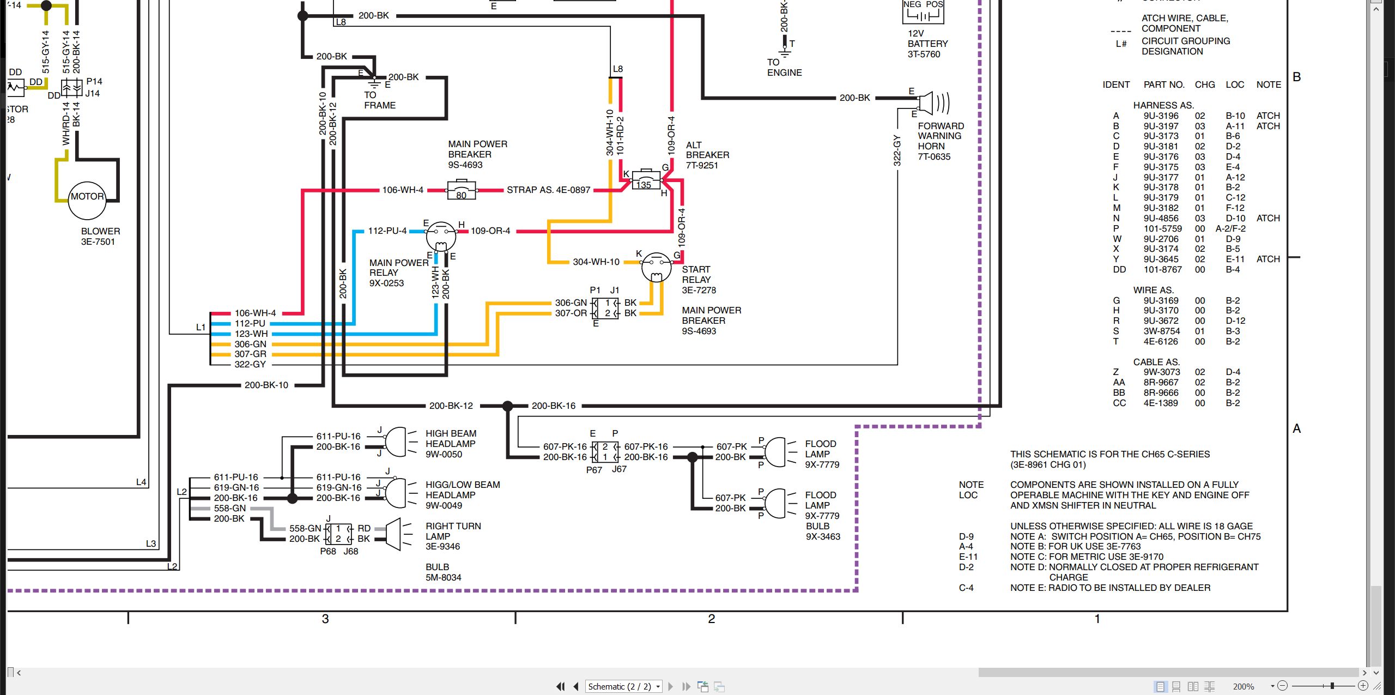1395x695 pixels.
Task: Switch to two-page continuous view
Action: [1209, 686]
